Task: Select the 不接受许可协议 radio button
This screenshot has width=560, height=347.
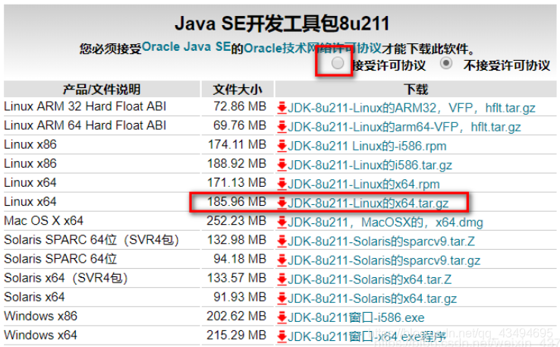Action: [446, 64]
